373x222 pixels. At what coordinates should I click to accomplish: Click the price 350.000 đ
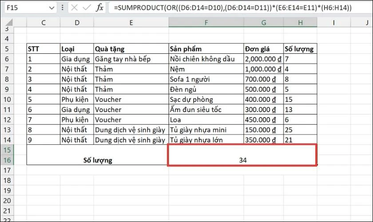(264, 140)
